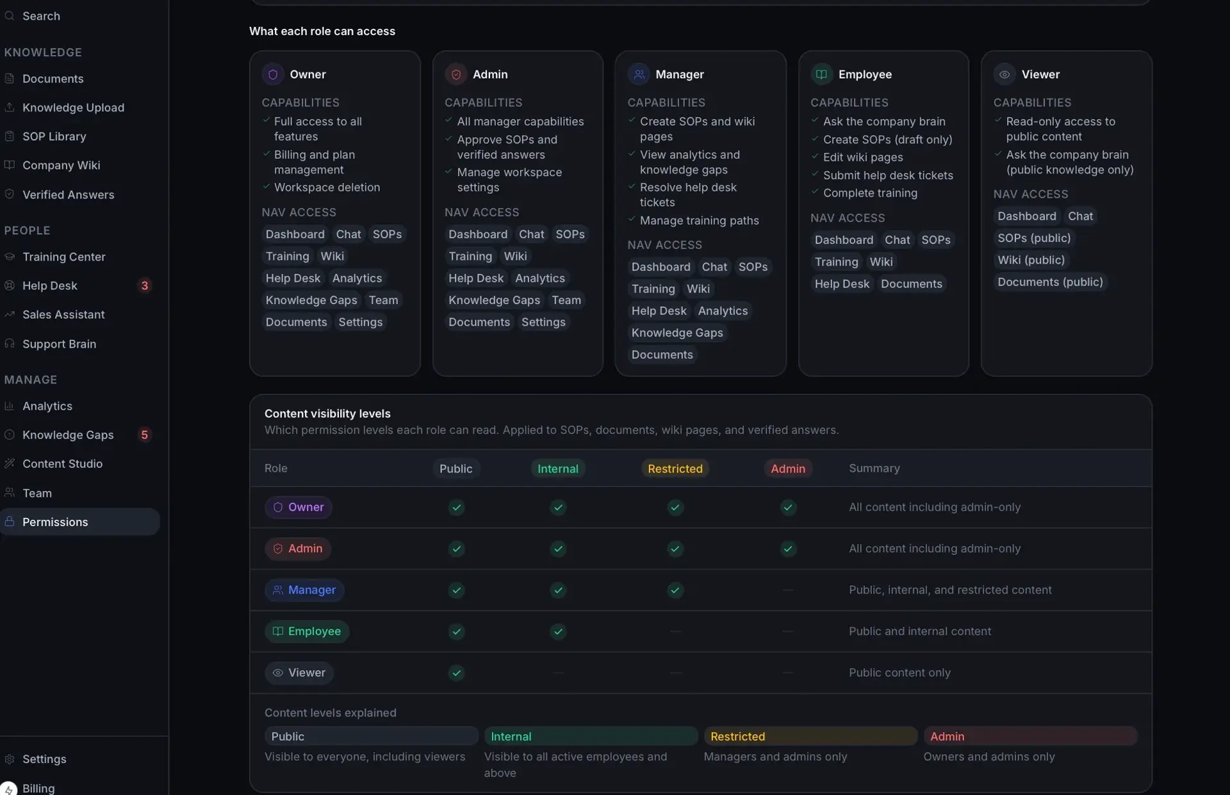Click the Sales Assistant trend icon
Screen dimensions: 1230x795
point(10,314)
